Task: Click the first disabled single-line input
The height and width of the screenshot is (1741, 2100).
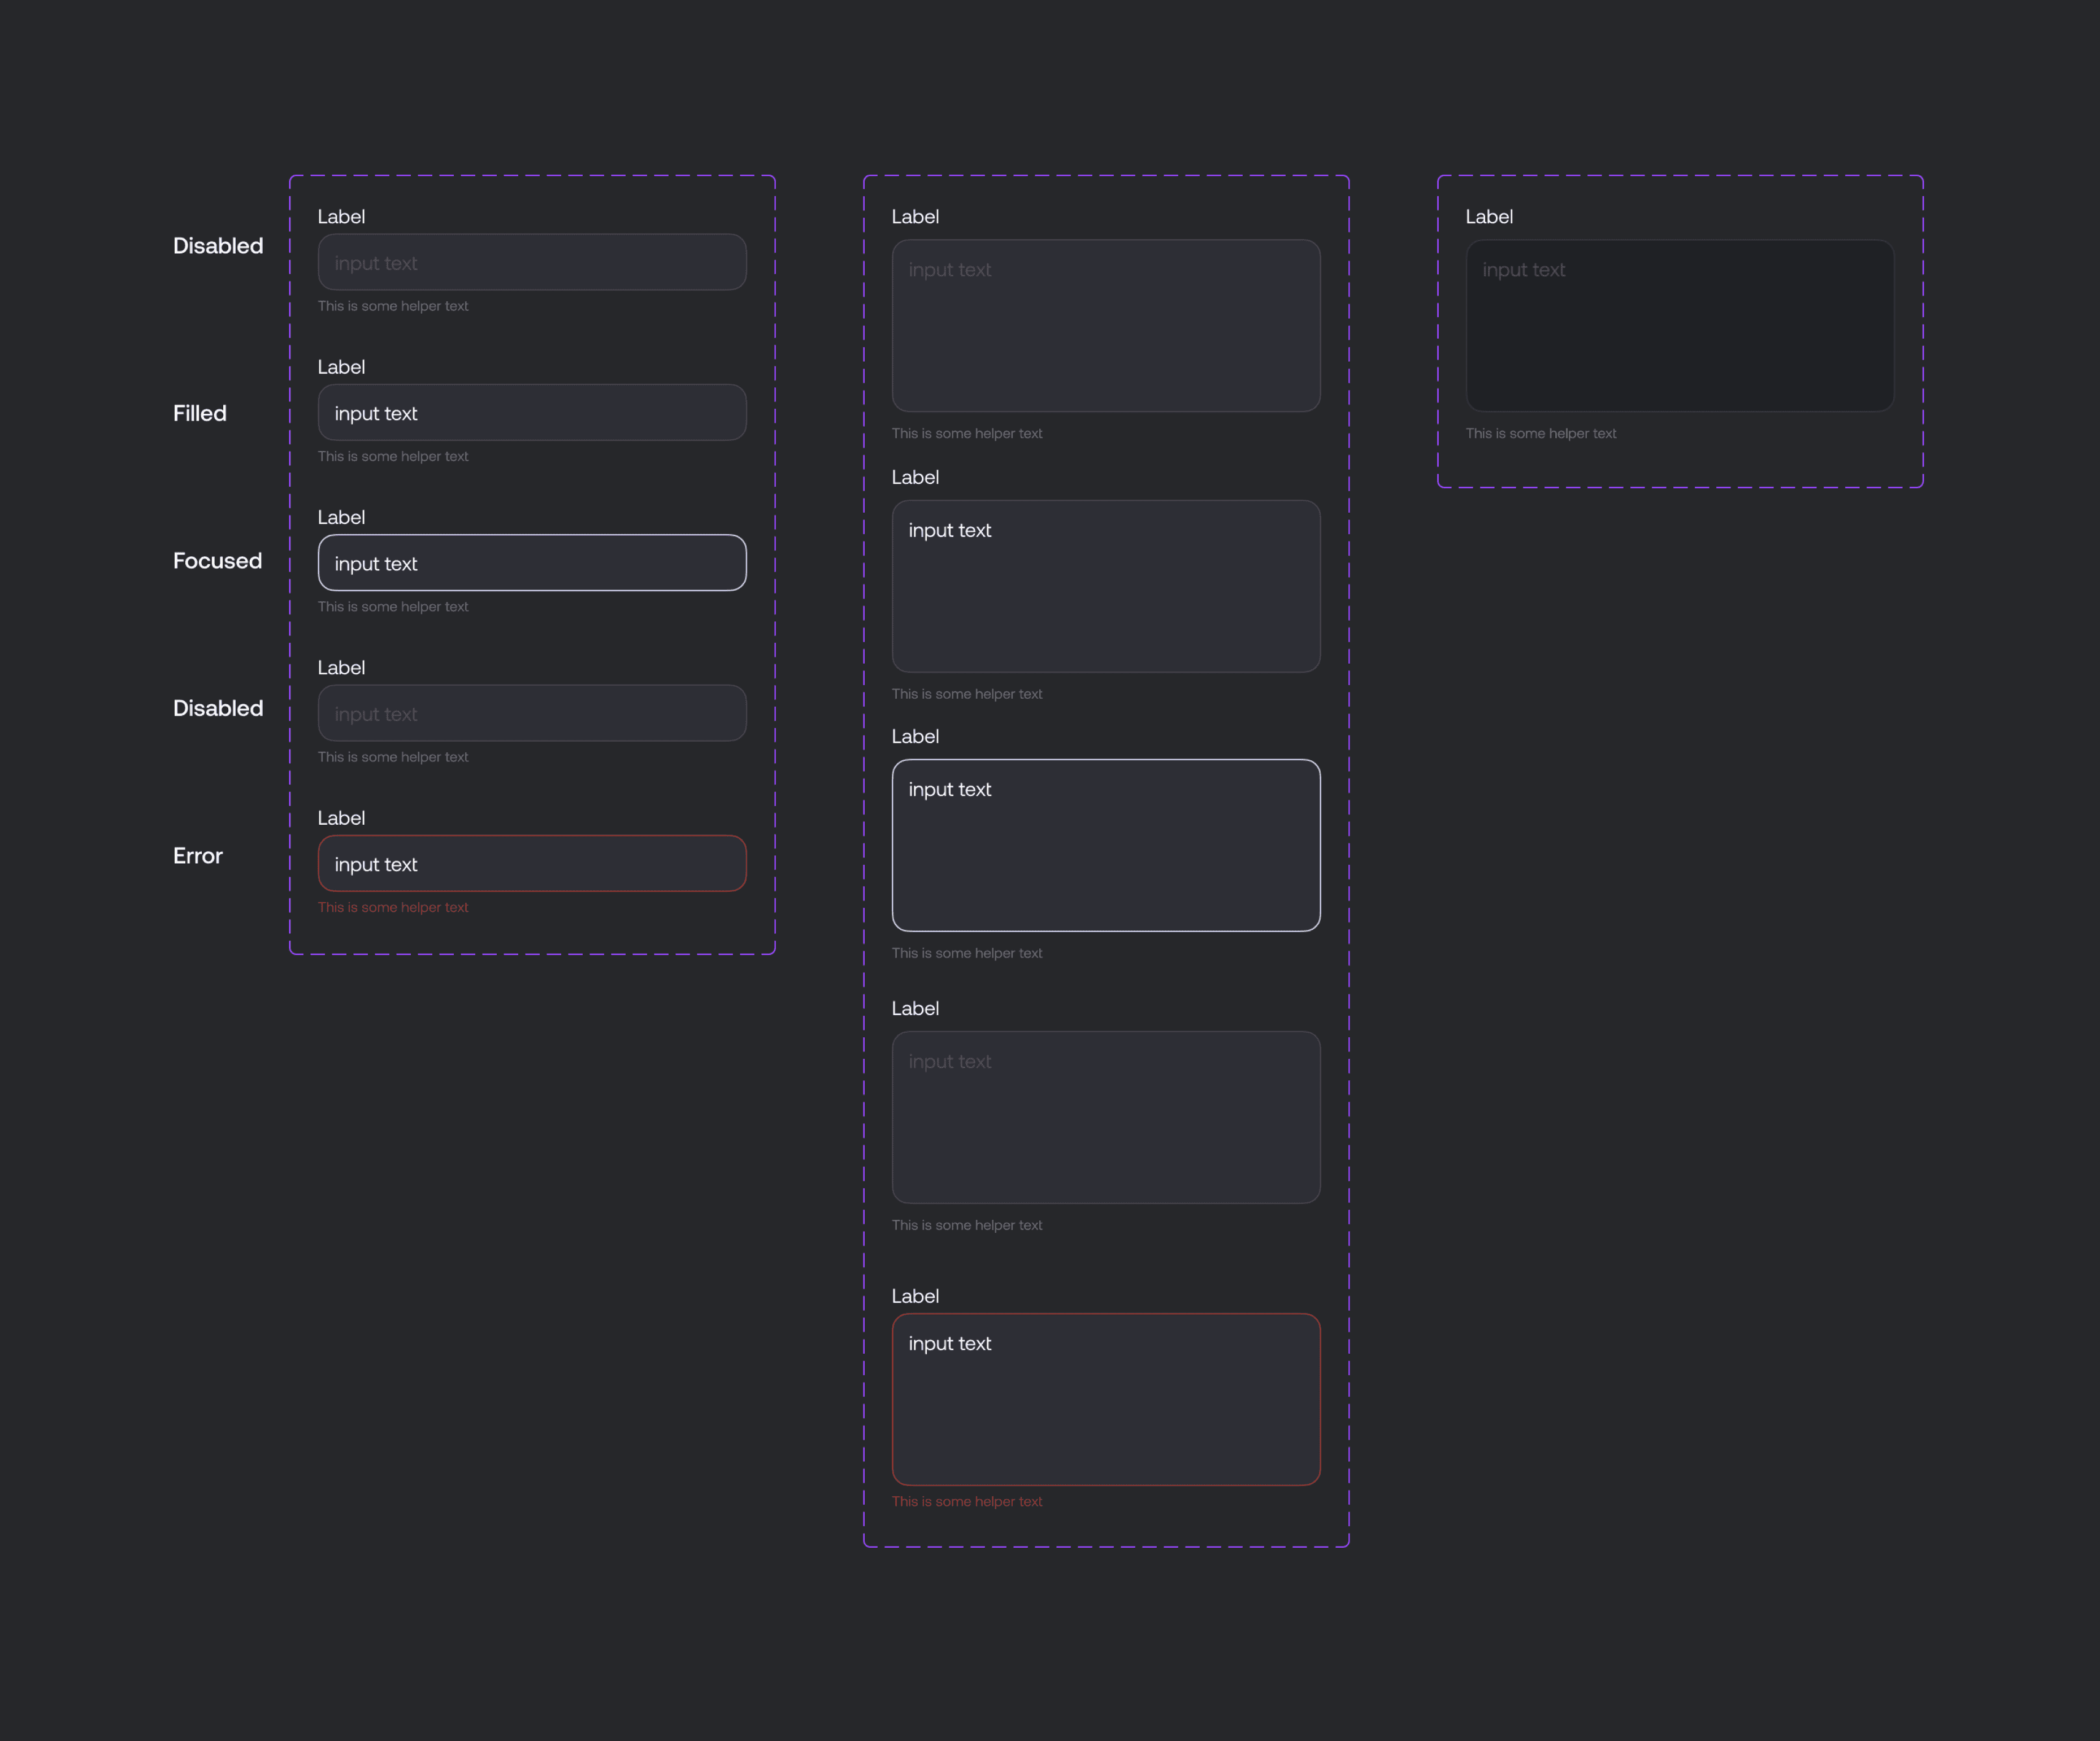Action: tap(531, 263)
